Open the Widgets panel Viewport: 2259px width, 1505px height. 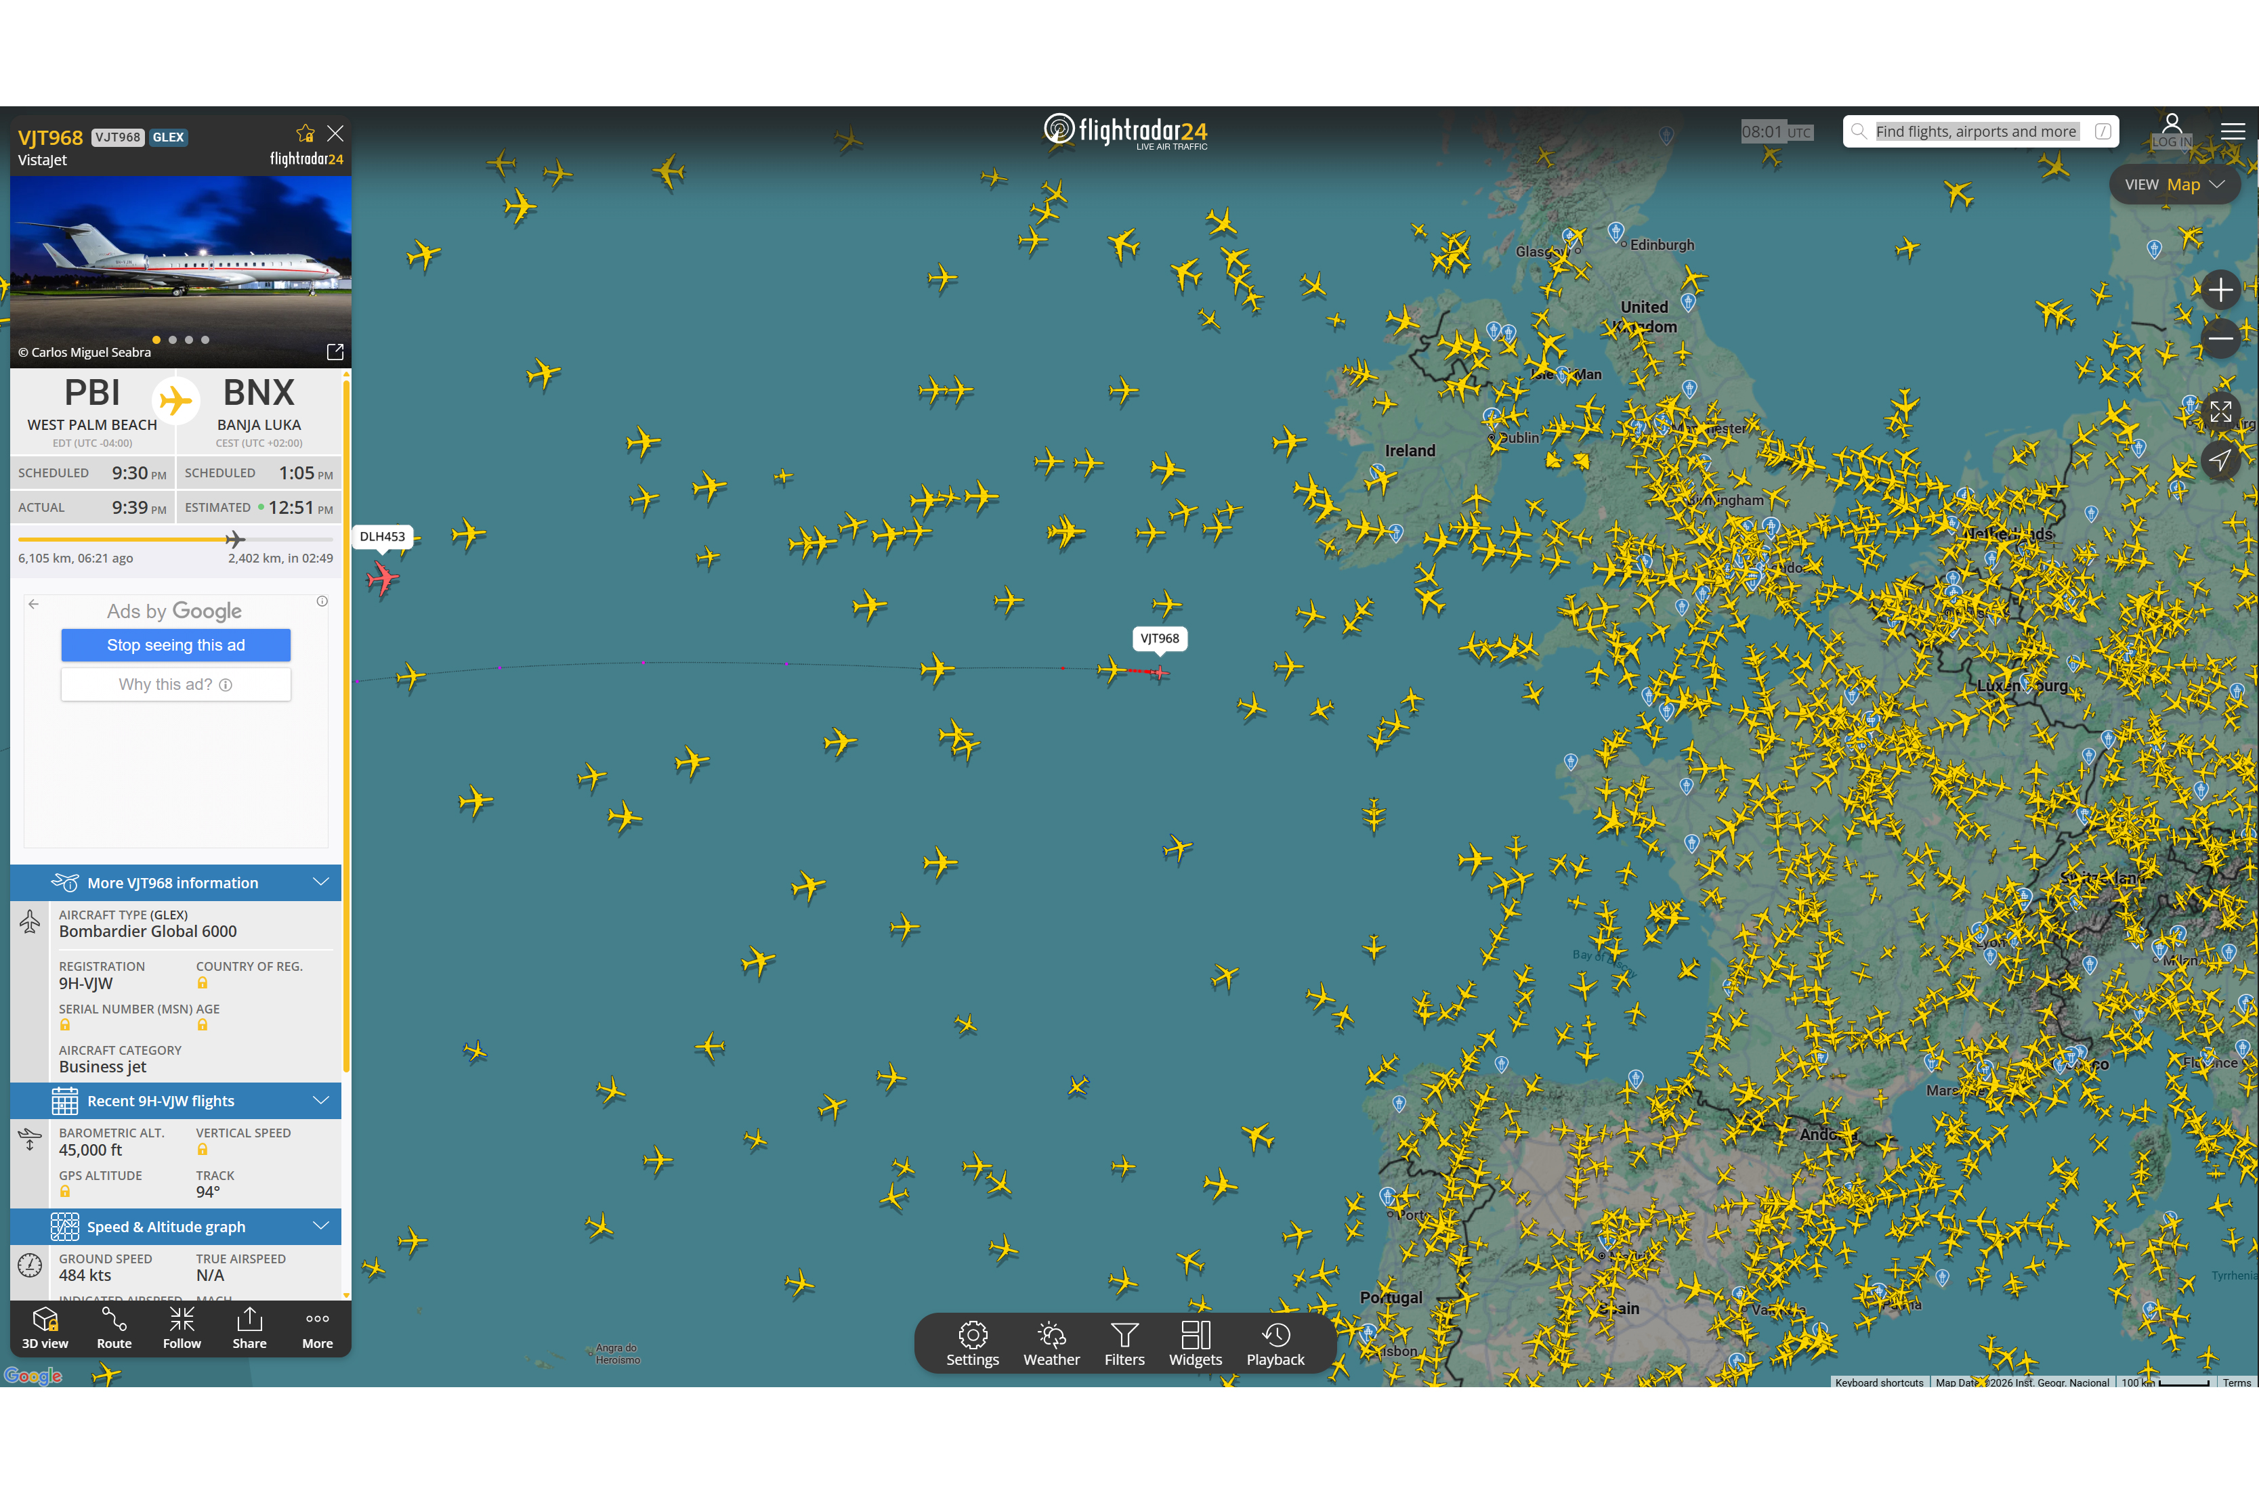tap(1196, 1344)
